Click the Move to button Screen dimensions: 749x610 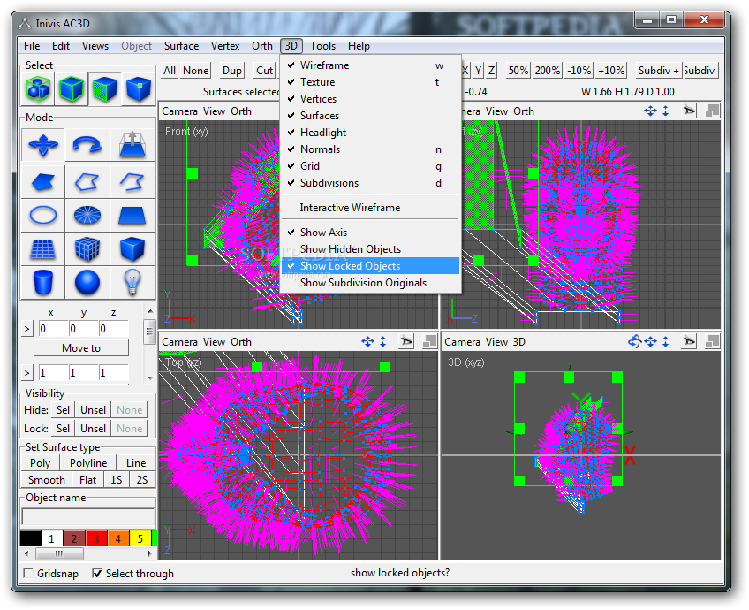point(81,348)
